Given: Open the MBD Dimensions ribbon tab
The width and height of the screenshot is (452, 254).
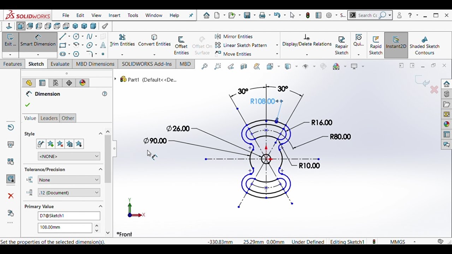Looking at the screenshot, I should click(x=95, y=64).
